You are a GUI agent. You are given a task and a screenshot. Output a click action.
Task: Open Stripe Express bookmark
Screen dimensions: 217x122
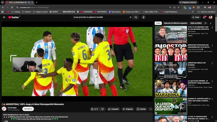(x=115, y=12)
